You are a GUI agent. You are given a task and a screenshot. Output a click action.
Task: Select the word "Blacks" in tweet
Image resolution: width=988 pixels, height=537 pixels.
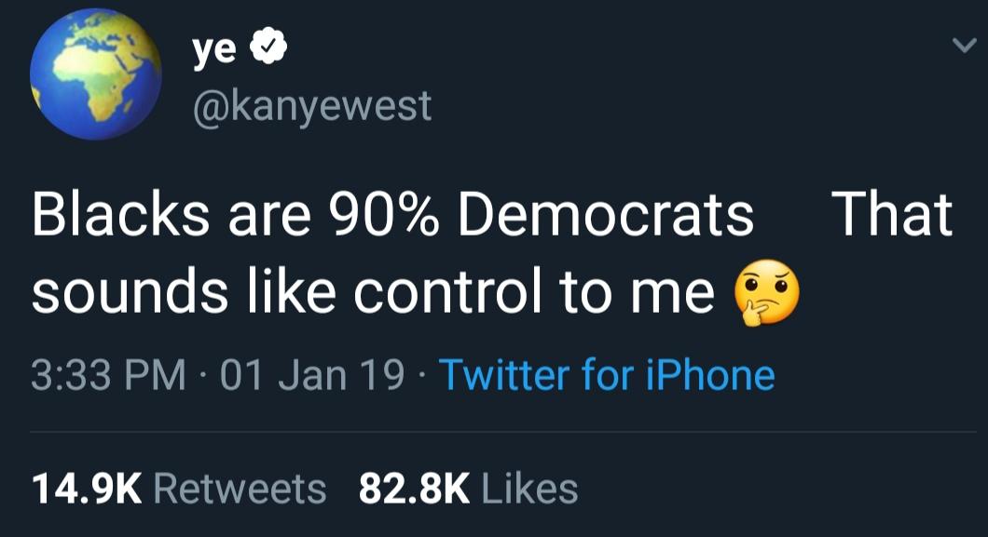121,214
